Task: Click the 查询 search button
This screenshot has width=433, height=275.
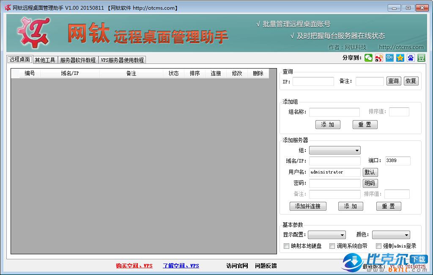Action: click(x=393, y=81)
